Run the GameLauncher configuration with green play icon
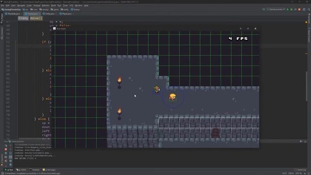 288,9
